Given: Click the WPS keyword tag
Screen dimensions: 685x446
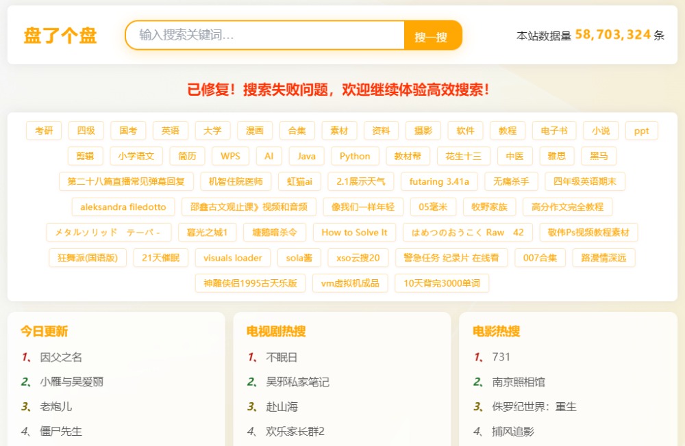Looking at the screenshot, I should [230, 156].
